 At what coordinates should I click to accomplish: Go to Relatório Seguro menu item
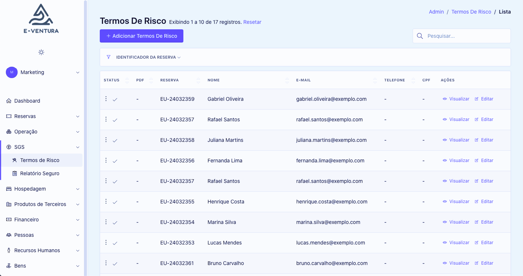40,173
